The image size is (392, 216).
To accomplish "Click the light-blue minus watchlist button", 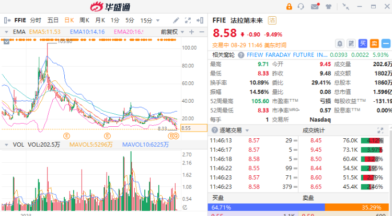I will [x=386, y=44].
